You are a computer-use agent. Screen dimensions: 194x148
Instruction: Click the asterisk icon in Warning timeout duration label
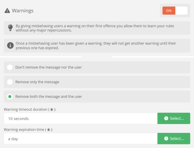click(x=52, y=109)
